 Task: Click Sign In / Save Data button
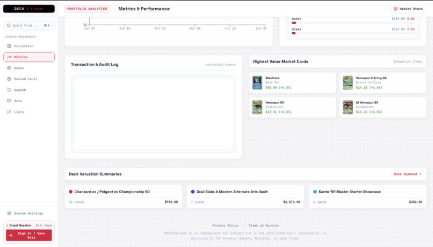28,235
